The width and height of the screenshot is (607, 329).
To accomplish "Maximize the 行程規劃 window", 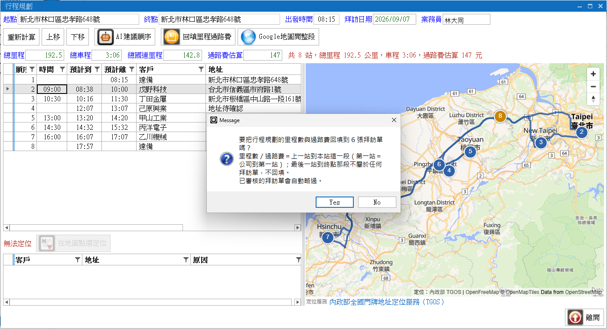I will click(x=590, y=6).
